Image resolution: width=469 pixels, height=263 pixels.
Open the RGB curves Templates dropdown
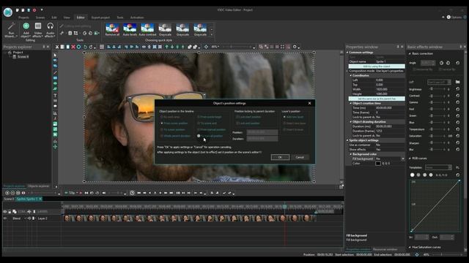tap(438, 167)
